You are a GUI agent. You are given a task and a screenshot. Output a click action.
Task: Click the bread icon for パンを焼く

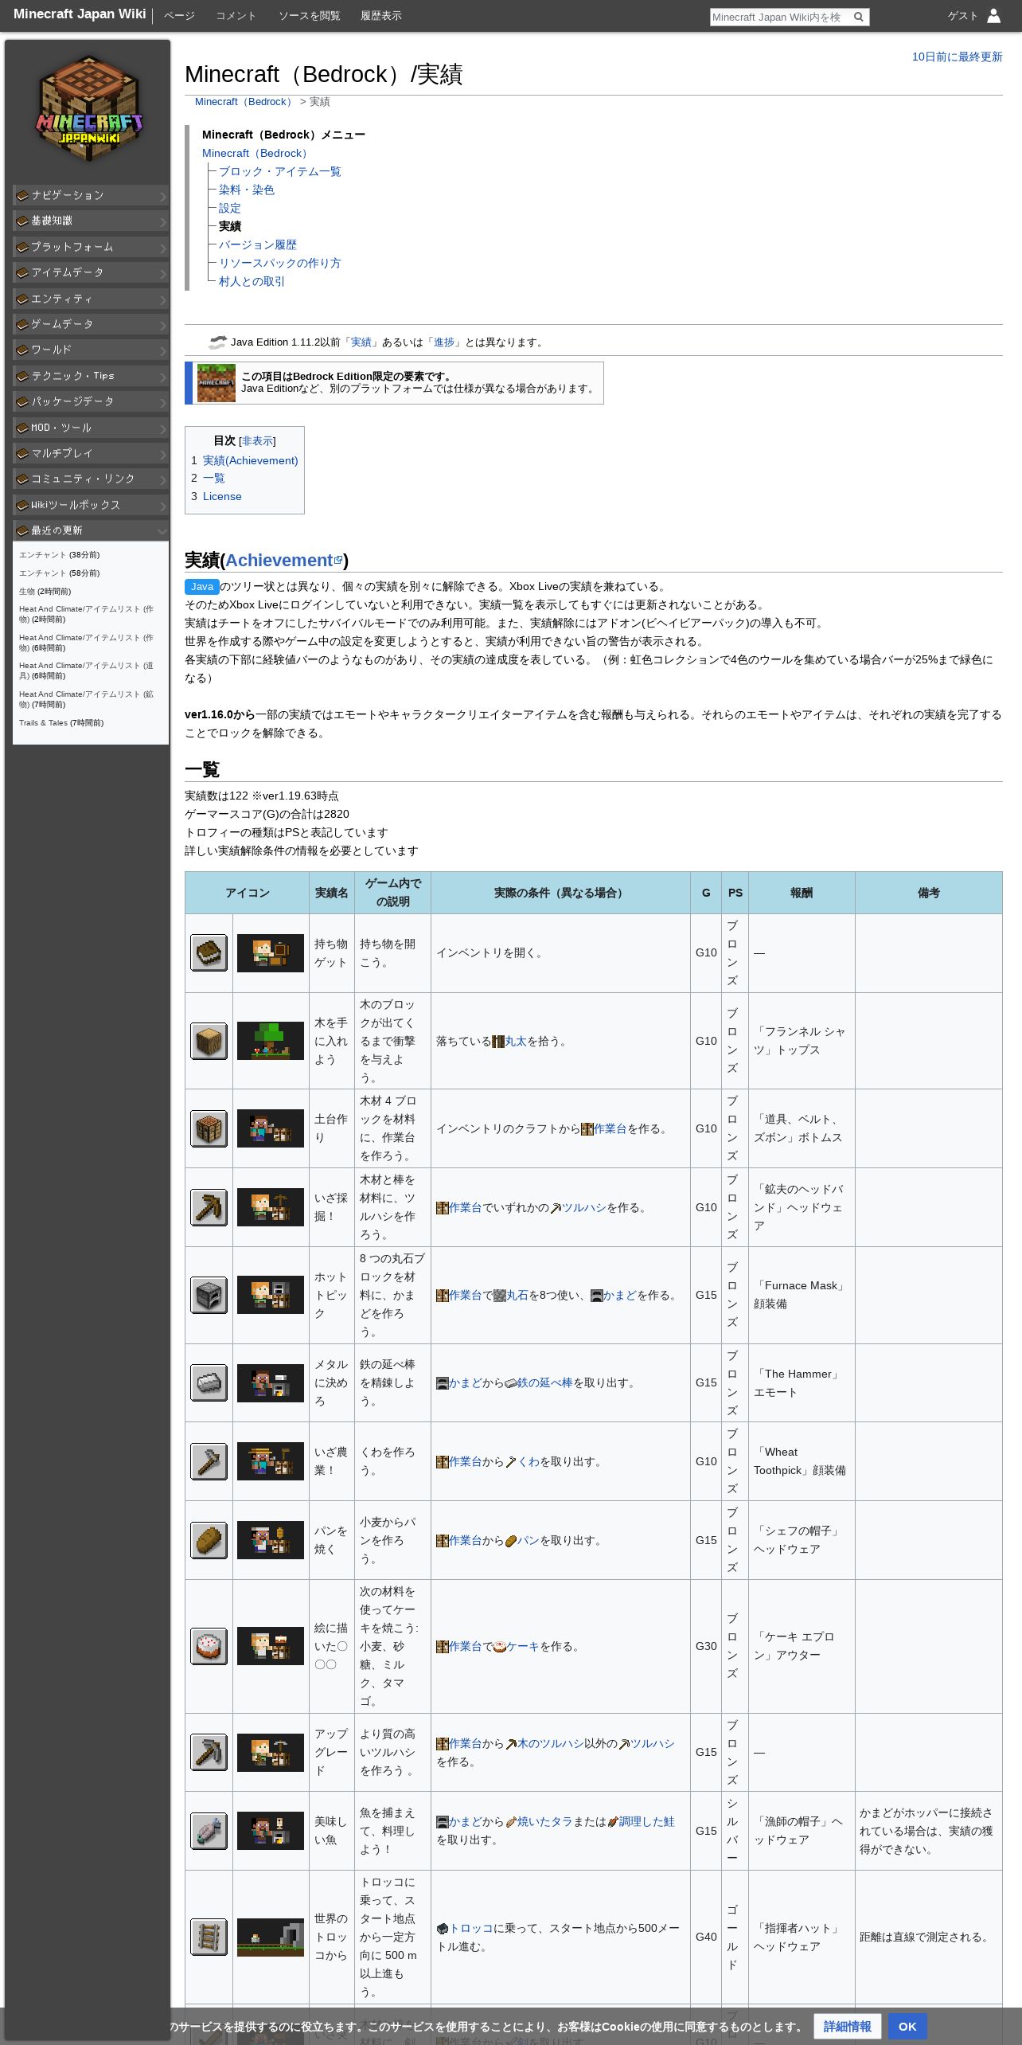(209, 1540)
